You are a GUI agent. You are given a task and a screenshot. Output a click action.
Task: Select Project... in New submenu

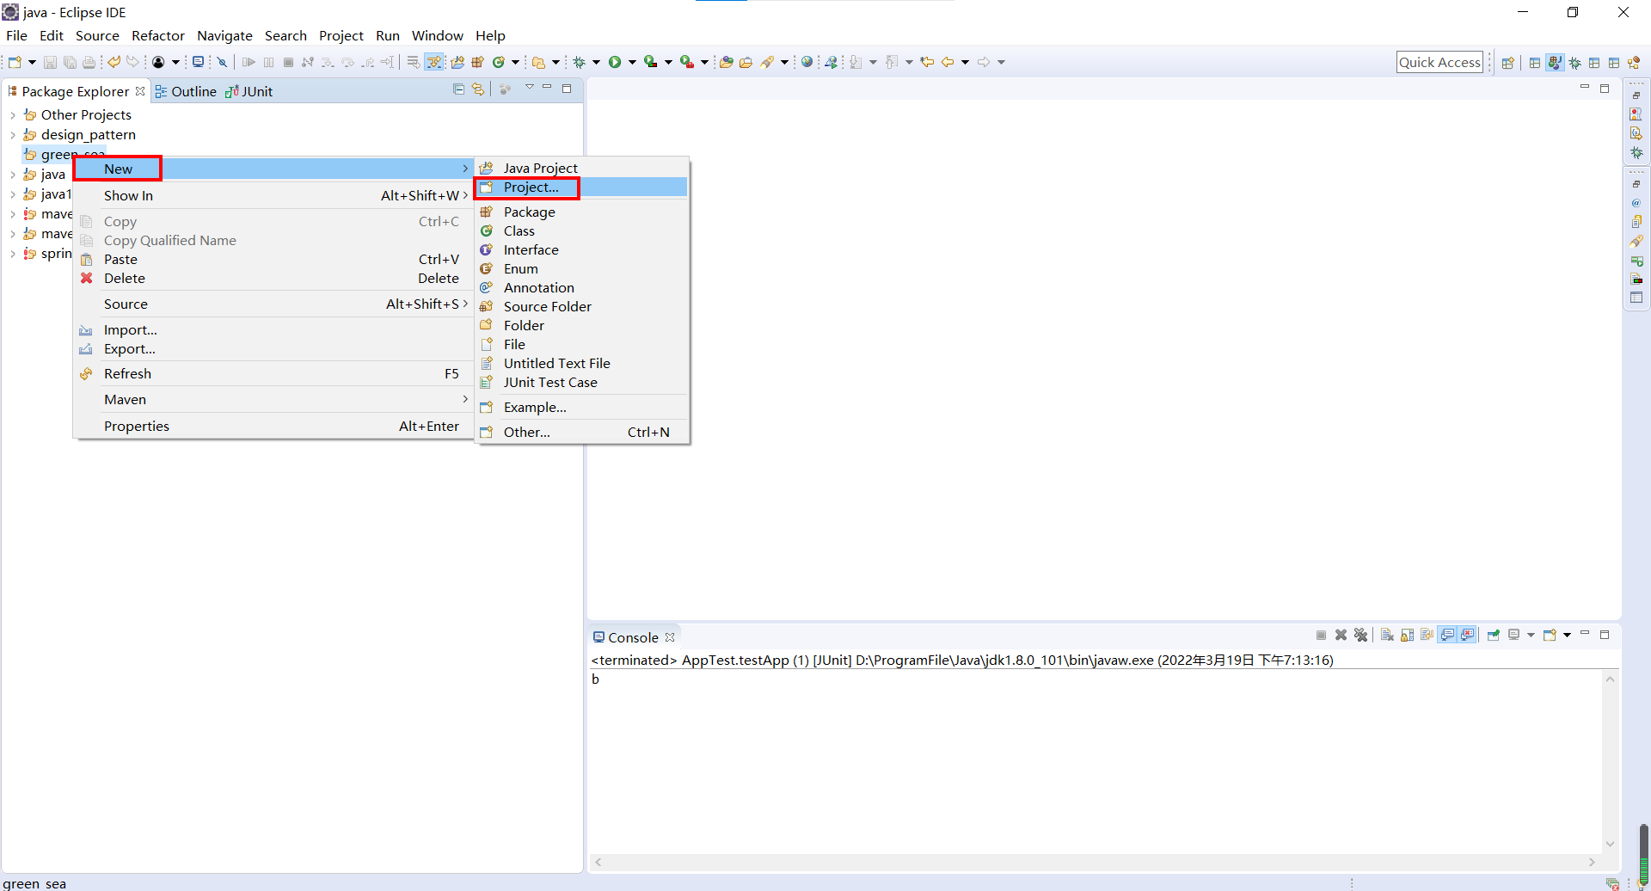click(x=581, y=187)
